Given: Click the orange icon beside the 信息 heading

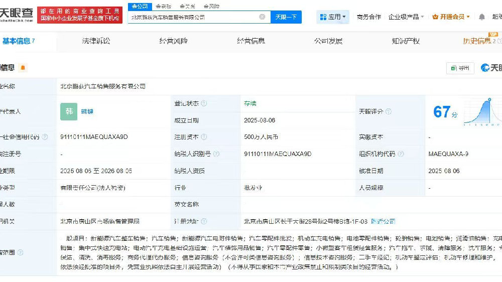Looking at the screenshot, I should (x=23, y=68).
